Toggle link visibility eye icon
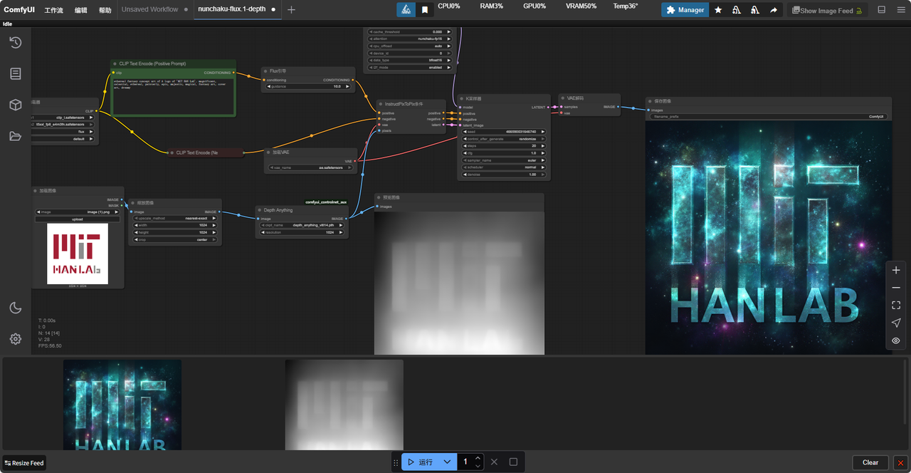Screen dimensions: 911x473 coord(896,341)
